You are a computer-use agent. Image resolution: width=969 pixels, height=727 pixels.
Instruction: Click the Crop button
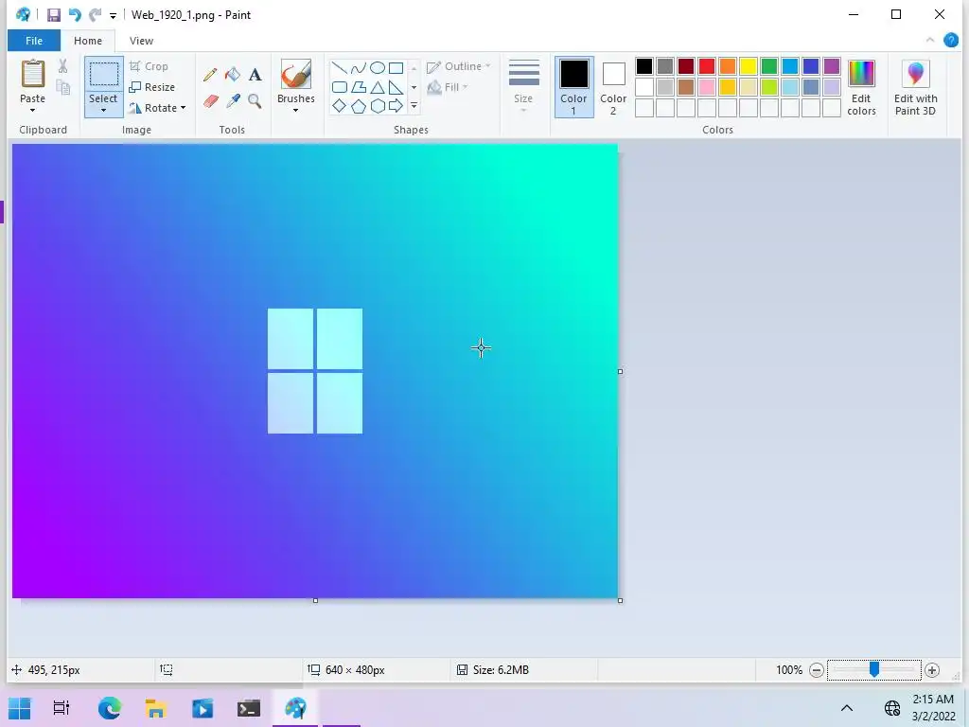[149, 66]
